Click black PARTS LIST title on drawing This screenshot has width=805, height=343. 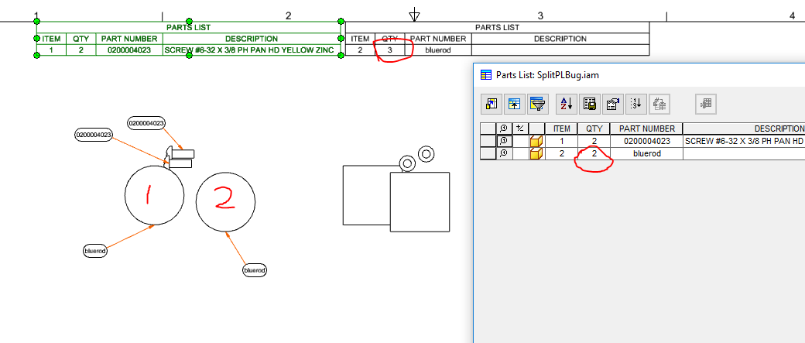point(497,27)
